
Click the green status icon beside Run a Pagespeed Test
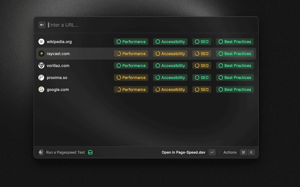click(90, 152)
